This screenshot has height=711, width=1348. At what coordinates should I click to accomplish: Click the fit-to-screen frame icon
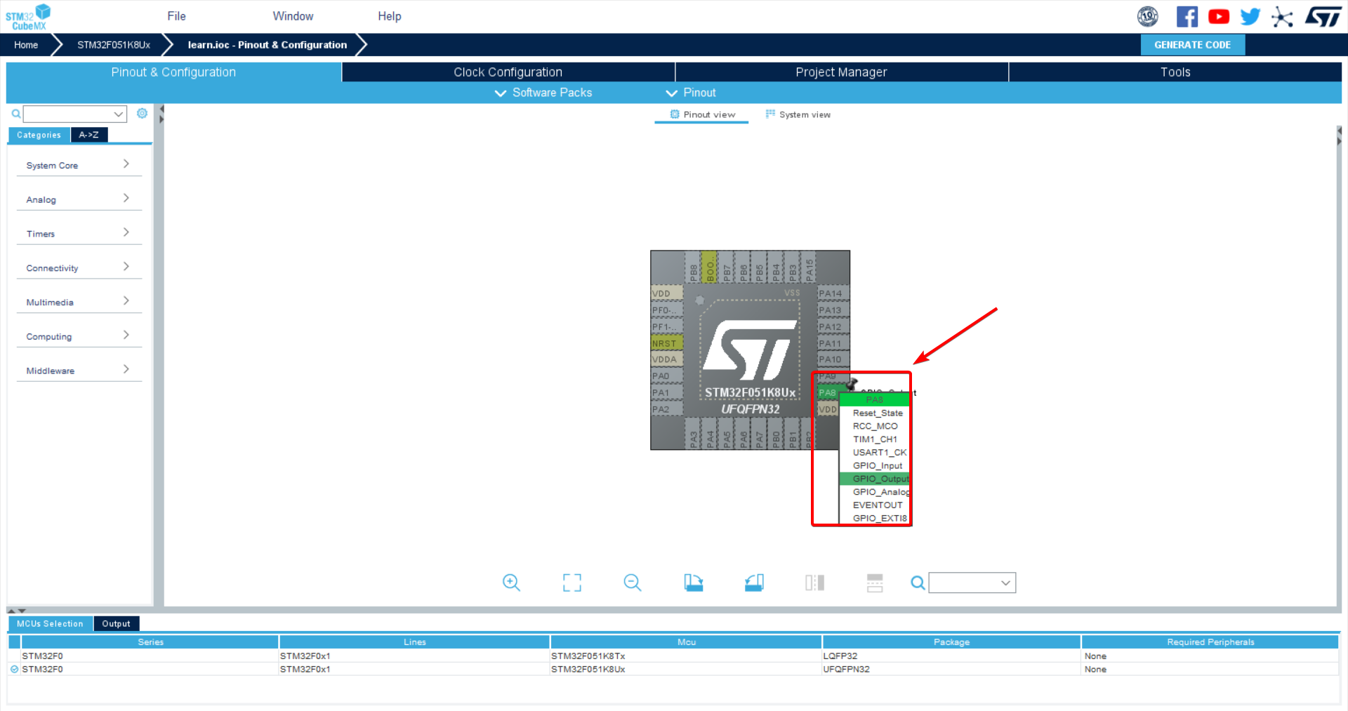point(571,583)
